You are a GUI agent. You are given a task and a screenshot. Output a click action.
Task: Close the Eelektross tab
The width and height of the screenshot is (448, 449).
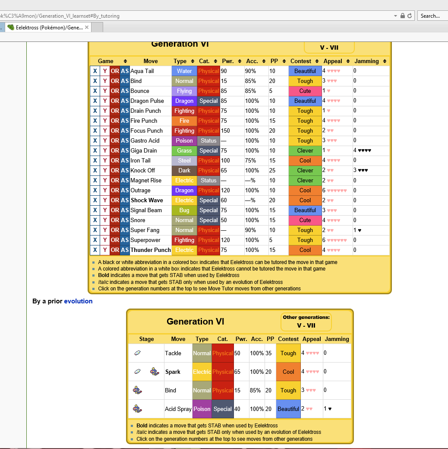[x=87, y=27]
